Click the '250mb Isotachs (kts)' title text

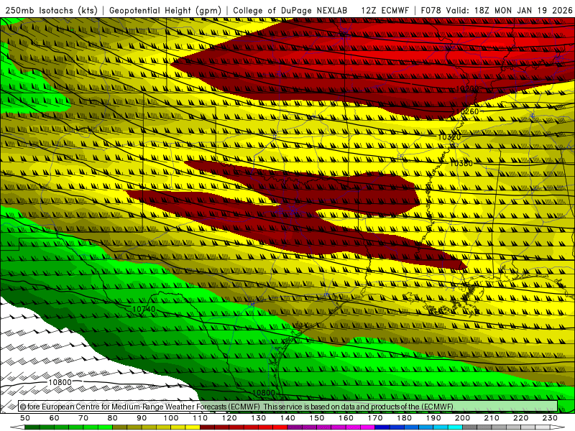point(52,10)
